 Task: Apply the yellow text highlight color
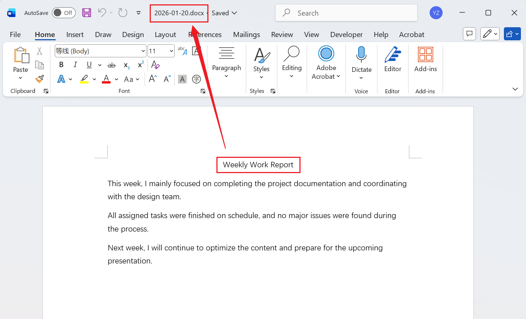pos(84,79)
